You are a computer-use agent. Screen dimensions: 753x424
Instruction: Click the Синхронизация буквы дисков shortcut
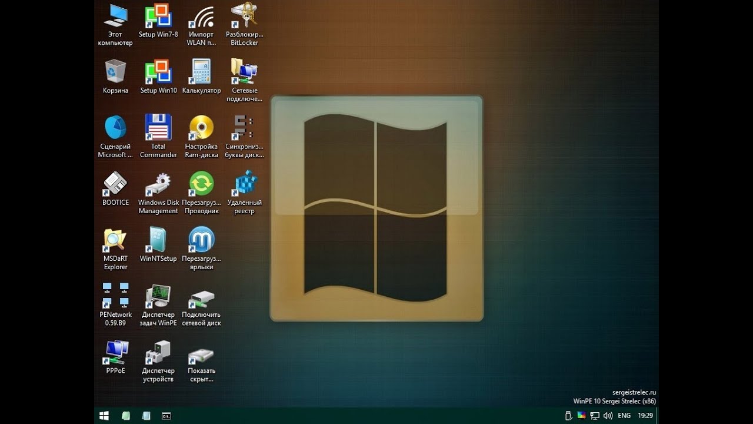click(x=244, y=137)
